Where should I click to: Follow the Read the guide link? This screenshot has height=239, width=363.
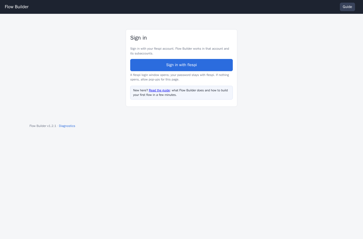159,90
